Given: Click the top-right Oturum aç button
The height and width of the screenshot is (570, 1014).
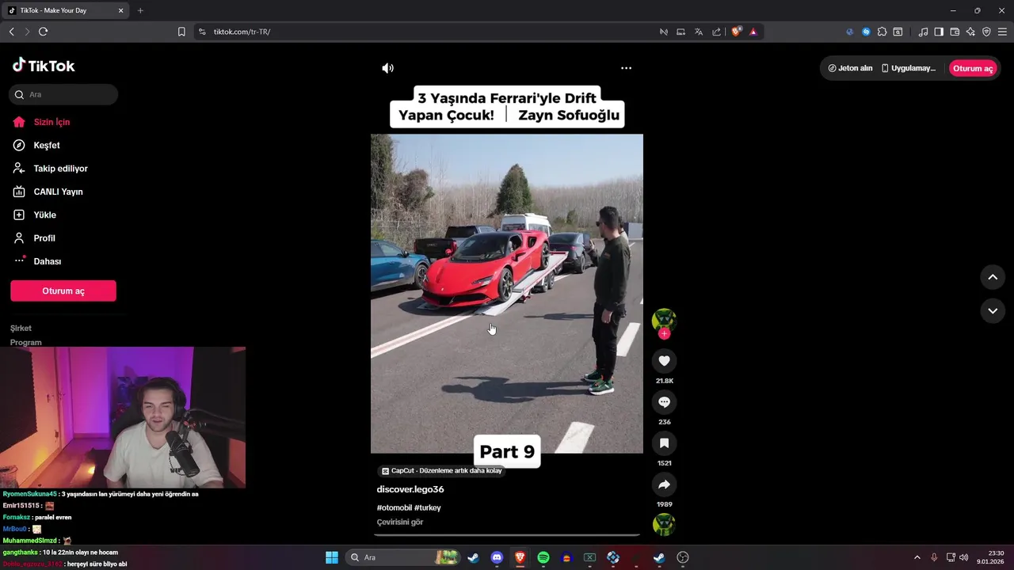Looking at the screenshot, I should click(973, 68).
